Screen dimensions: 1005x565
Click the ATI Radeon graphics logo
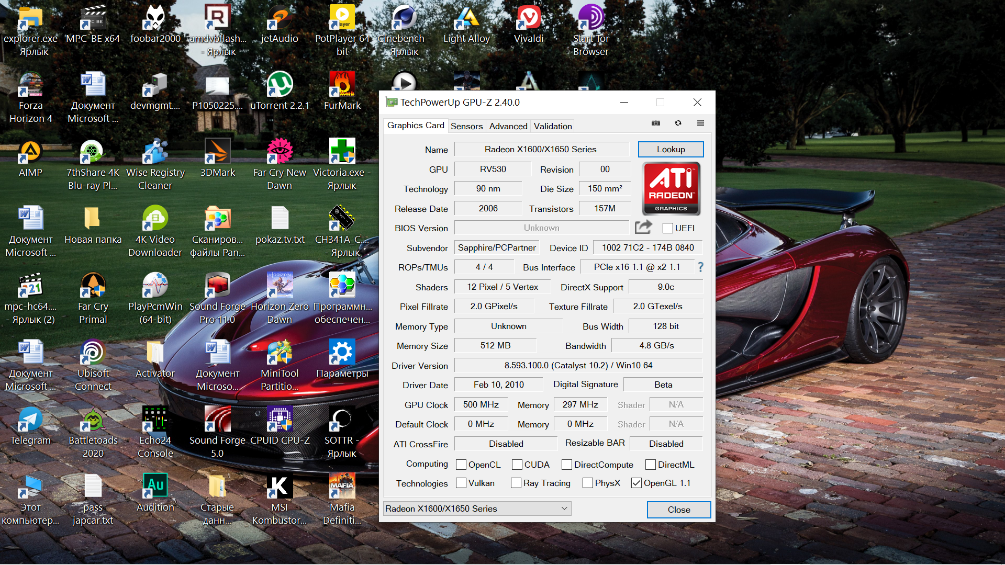671,188
